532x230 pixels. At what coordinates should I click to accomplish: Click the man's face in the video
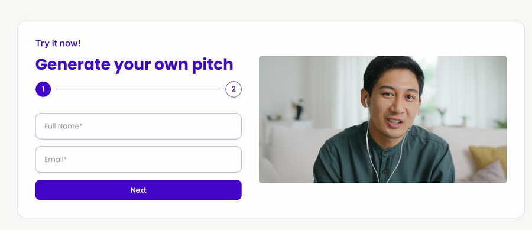[394, 102]
